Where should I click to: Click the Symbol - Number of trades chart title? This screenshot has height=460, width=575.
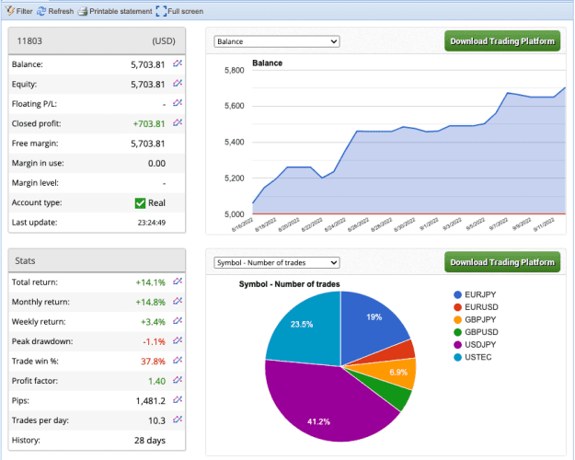coord(289,284)
